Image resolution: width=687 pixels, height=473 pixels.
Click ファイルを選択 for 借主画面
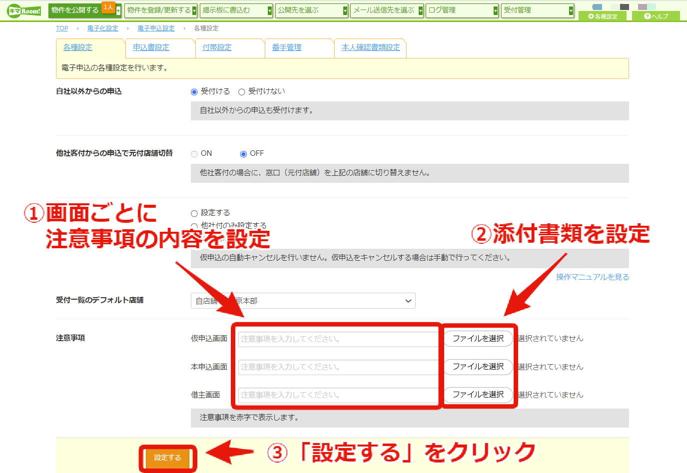(478, 394)
